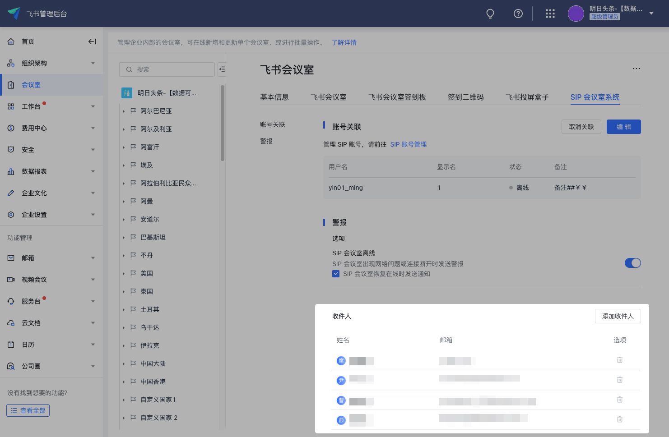Screen dimensions: 669x437
Task: Click the org structure icon beside 组织架构
Action: (x=11, y=63)
